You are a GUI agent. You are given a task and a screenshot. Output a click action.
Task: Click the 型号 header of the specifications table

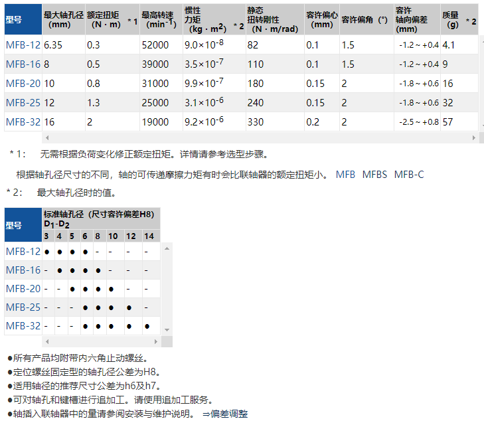13,20
